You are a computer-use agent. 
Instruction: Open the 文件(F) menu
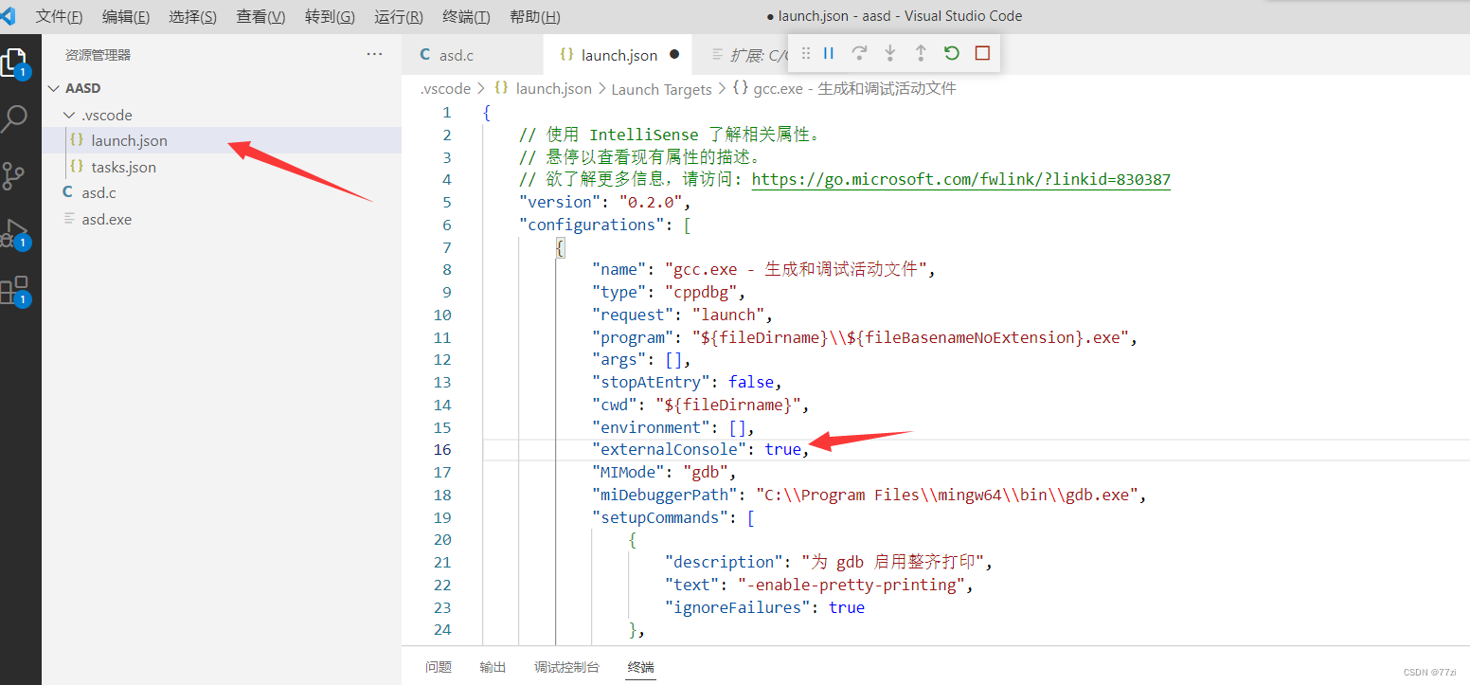59,16
